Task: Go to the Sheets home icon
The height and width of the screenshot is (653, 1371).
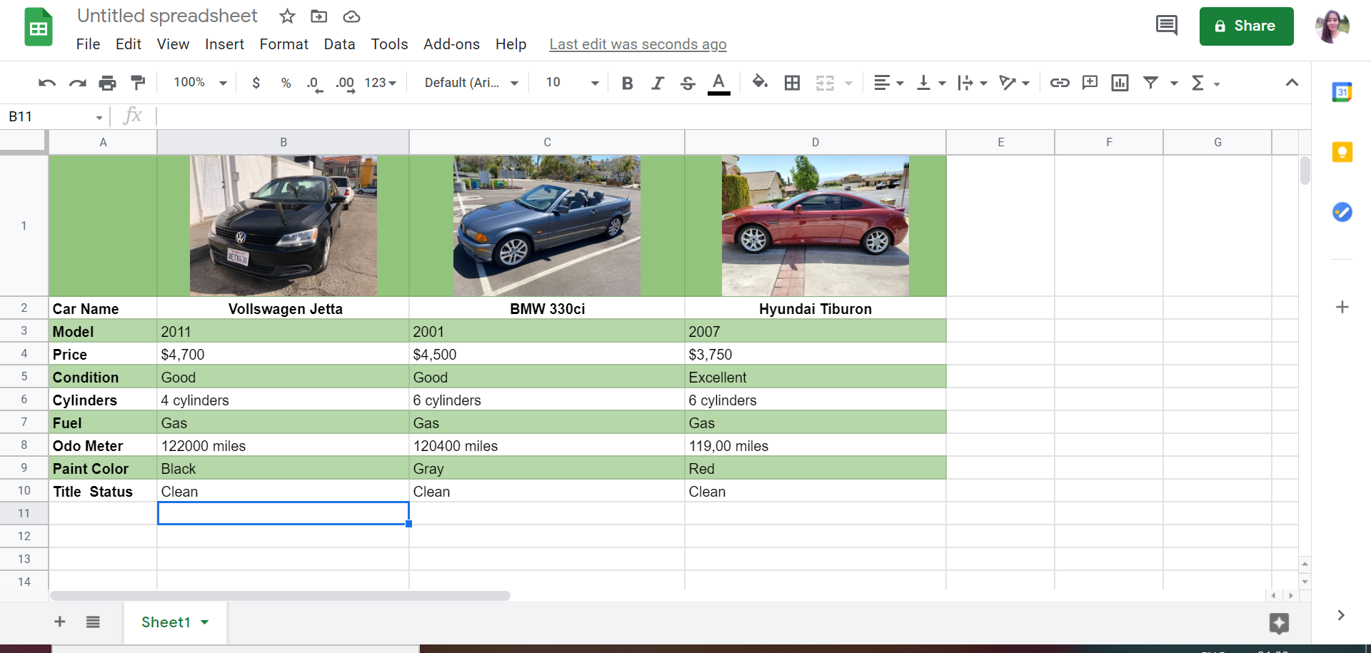Action: click(x=39, y=27)
